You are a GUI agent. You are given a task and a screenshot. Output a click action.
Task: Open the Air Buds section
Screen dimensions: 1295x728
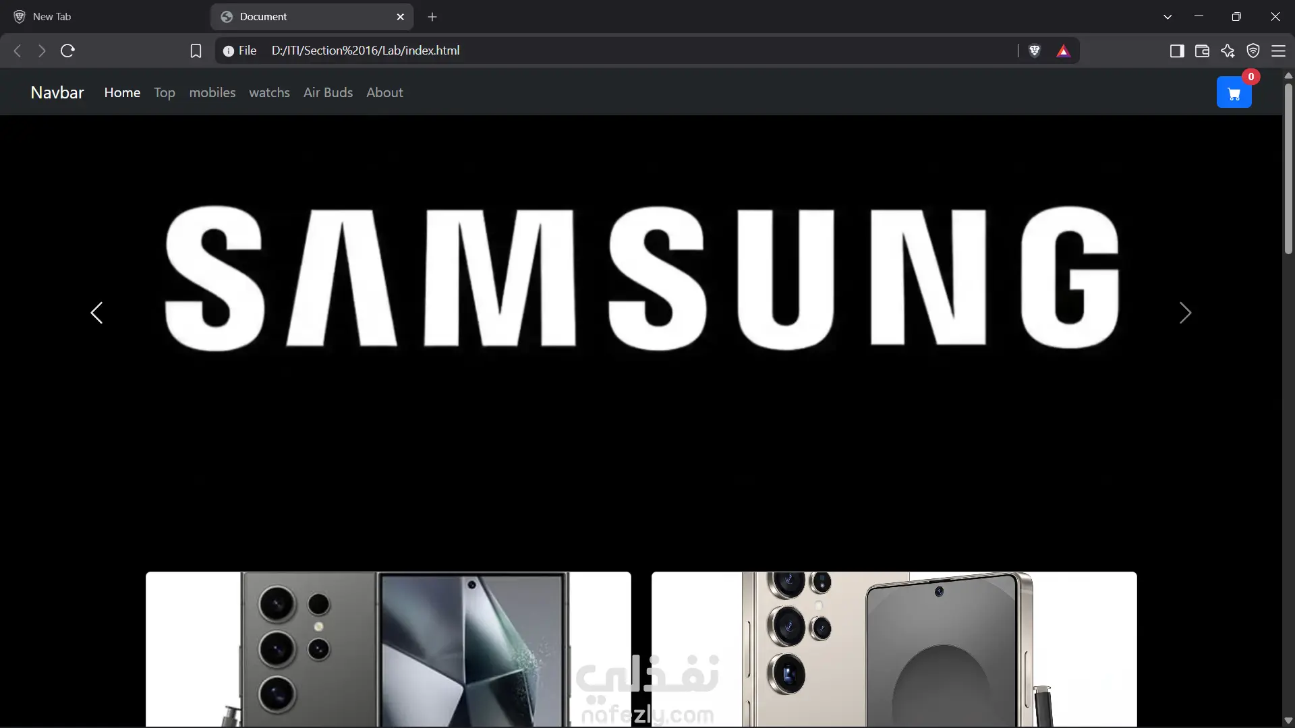tap(328, 92)
